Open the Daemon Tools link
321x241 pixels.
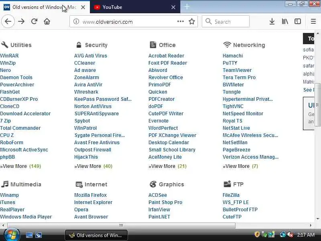[16, 78]
